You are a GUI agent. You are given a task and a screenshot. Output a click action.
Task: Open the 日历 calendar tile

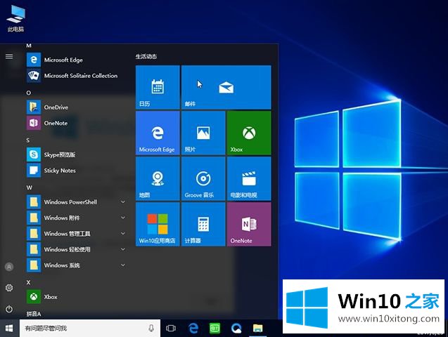[157, 87]
